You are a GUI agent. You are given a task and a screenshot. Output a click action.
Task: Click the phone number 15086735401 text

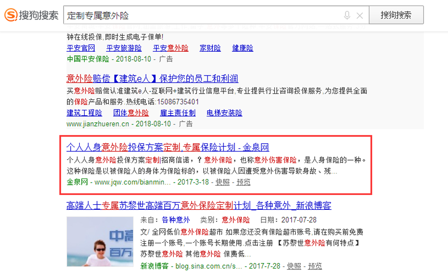pos(178,102)
